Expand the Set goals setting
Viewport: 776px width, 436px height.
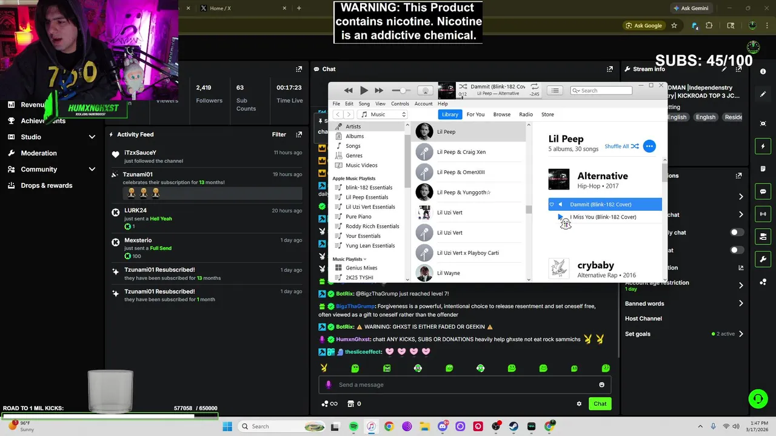741,334
